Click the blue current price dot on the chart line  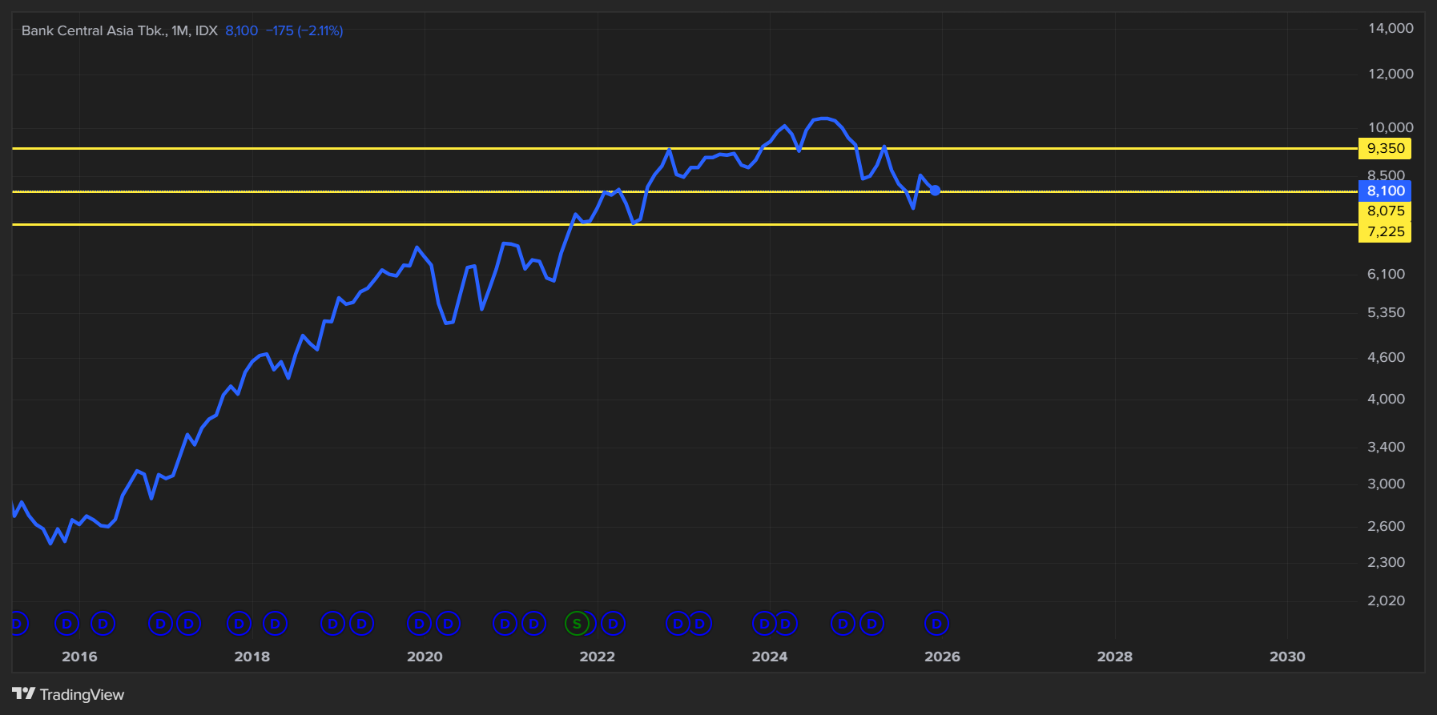[935, 191]
